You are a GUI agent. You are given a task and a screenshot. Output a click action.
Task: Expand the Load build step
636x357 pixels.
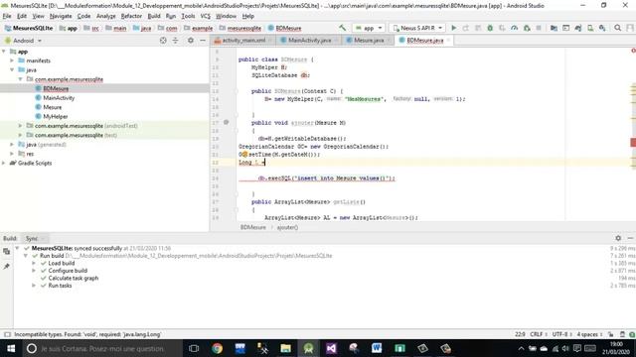tap(34, 263)
